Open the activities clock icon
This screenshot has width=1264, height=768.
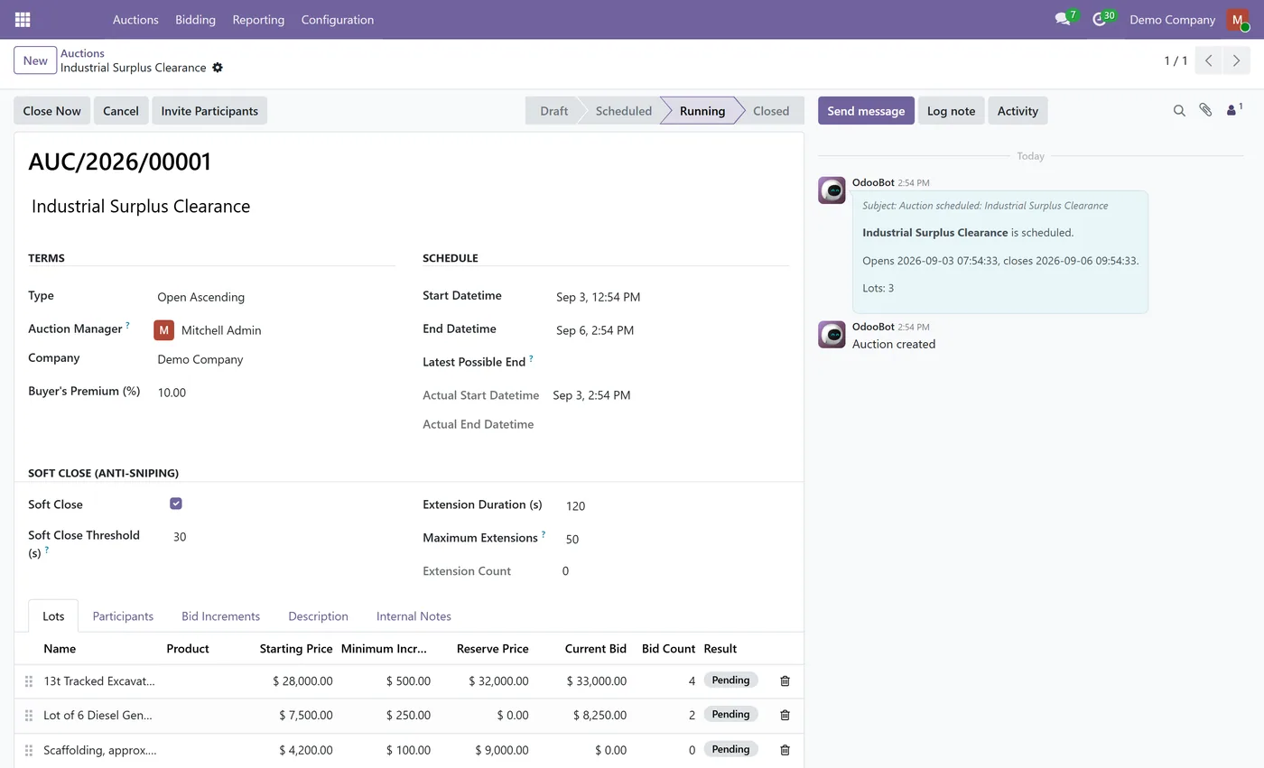click(x=1101, y=19)
